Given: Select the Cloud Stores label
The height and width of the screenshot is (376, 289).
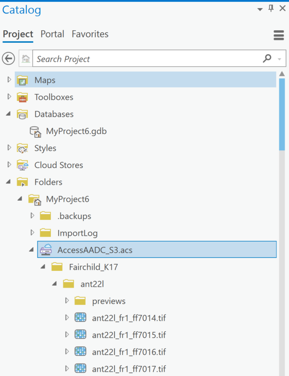Looking at the screenshot, I should point(59,165).
